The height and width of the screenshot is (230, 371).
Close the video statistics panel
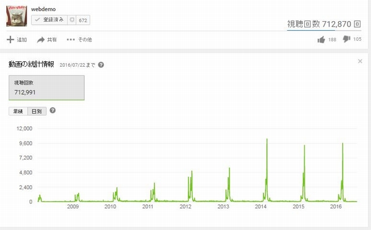(x=360, y=61)
